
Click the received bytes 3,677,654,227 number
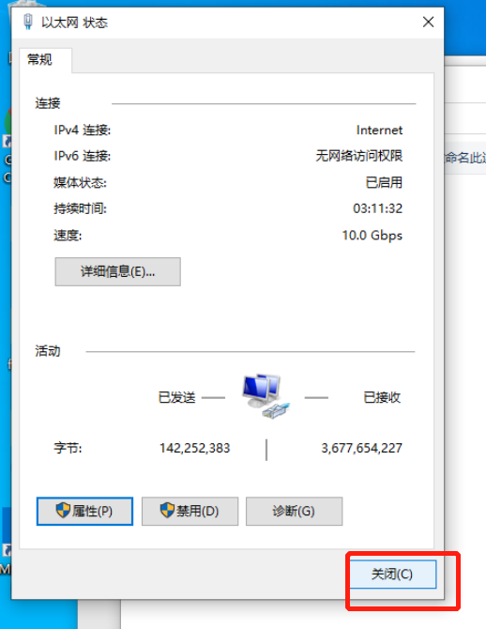point(362,448)
